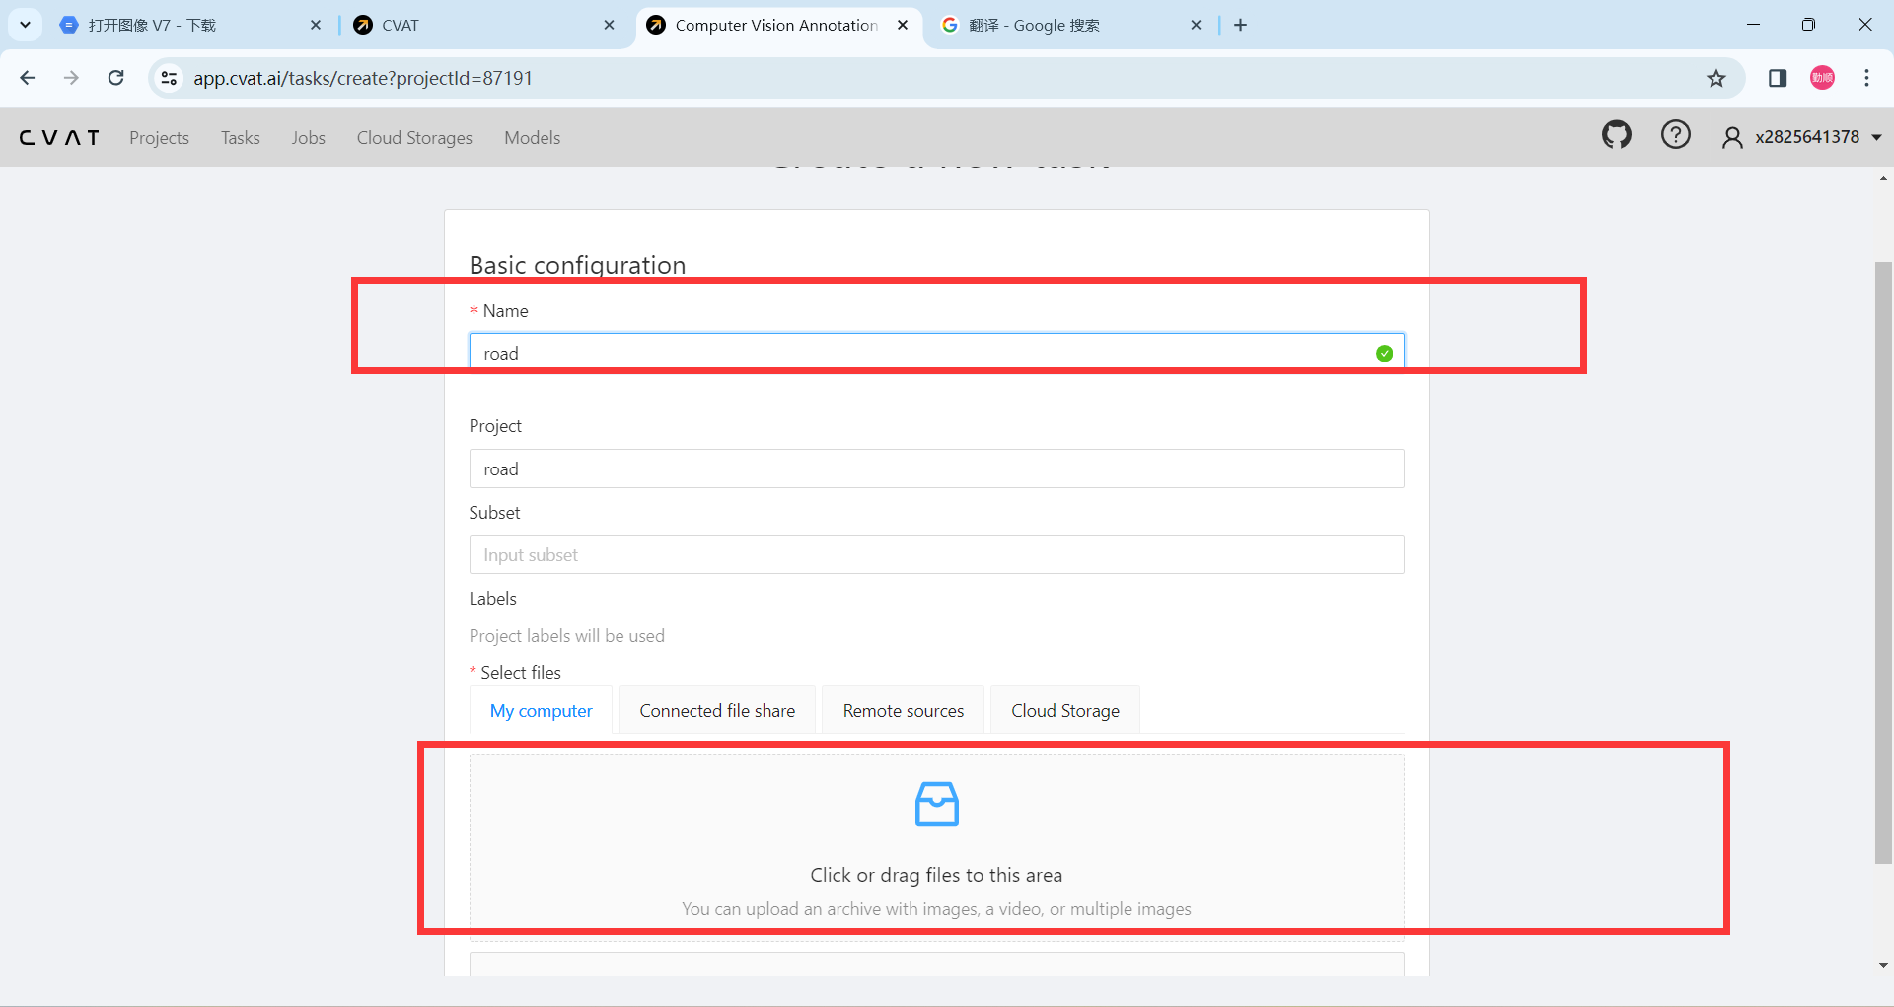Close the Computer Vision Annotation tab
This screenshot has width=1894, height=1007.
click(x=902, y=25)
